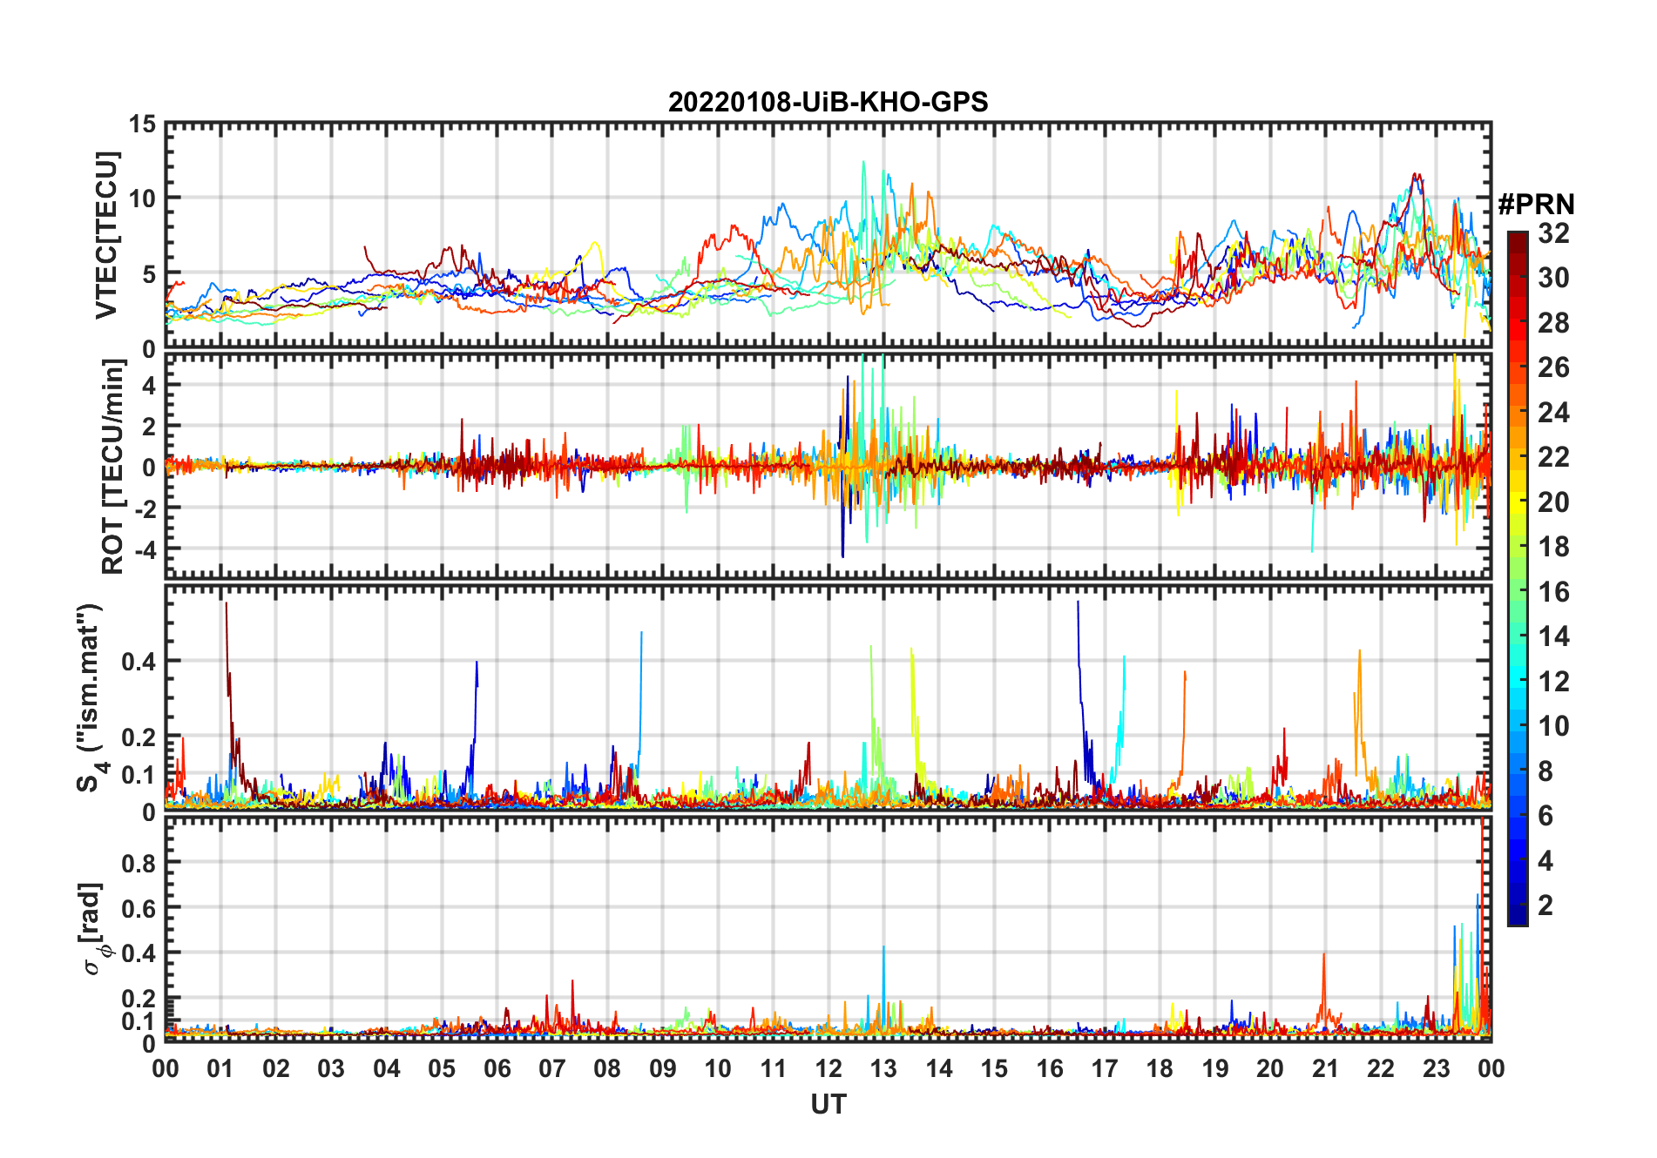1657x1158 pixels.
Task: Click the "ROT [TECU/min]" y-axis label
Action: click(113, 467)
